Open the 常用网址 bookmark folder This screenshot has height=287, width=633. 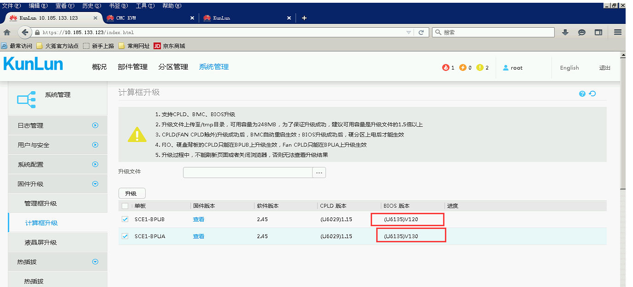[134, 46]
